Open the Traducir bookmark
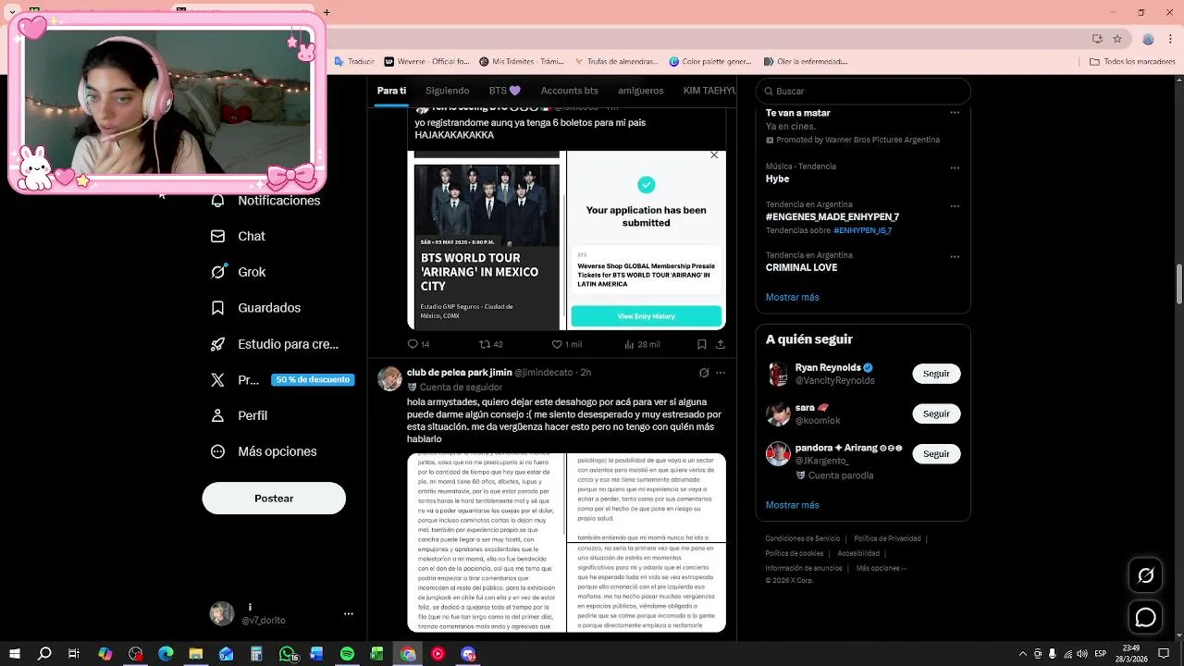The height and width of the screenshot is (666, 1184). tap(353, 62)
